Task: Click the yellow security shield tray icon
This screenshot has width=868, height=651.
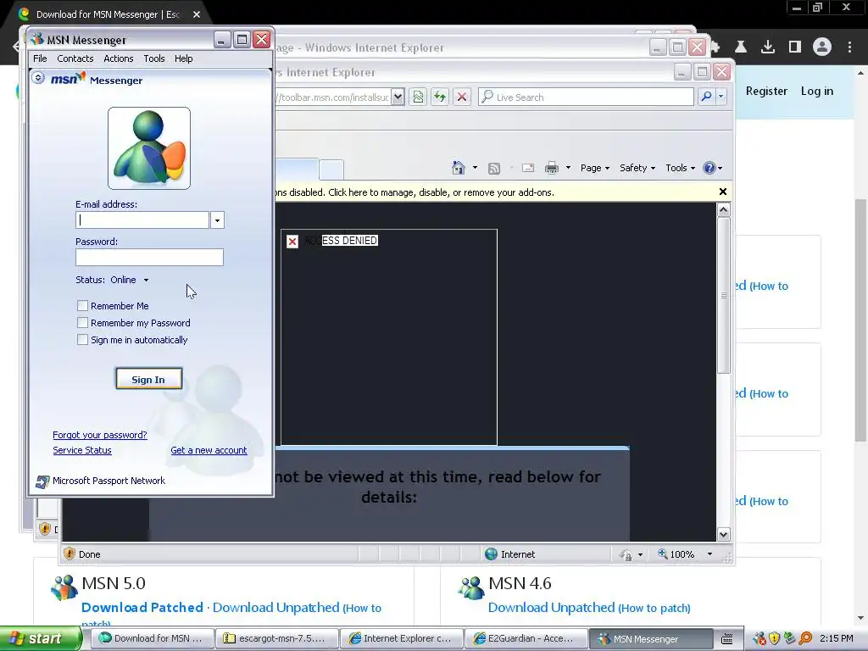Action: tap(774, 639)
